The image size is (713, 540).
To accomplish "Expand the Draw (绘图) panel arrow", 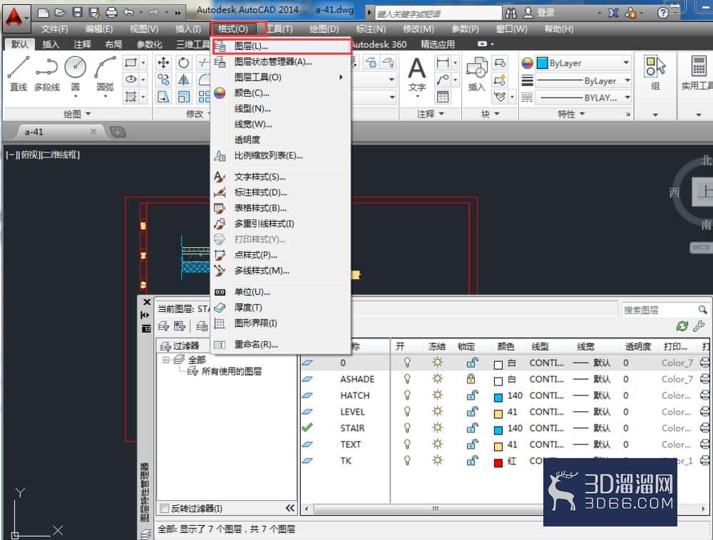I will 88,113.
